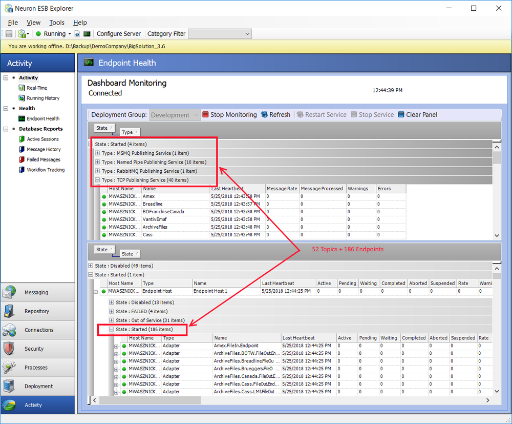Click the connect-to-server icon in toolbar
Image resolution: width=512 pixels, height=424 pixels.
point(22,34)
